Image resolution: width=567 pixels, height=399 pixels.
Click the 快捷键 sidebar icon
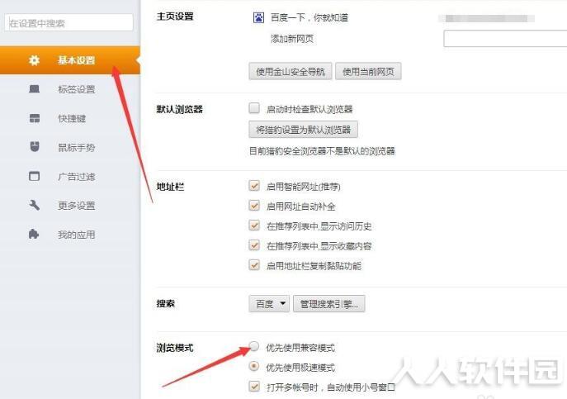(x=35, y=118)
